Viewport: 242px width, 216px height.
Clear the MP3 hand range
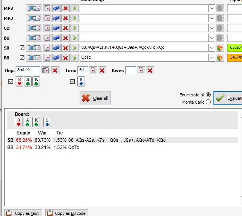(66, 18)
